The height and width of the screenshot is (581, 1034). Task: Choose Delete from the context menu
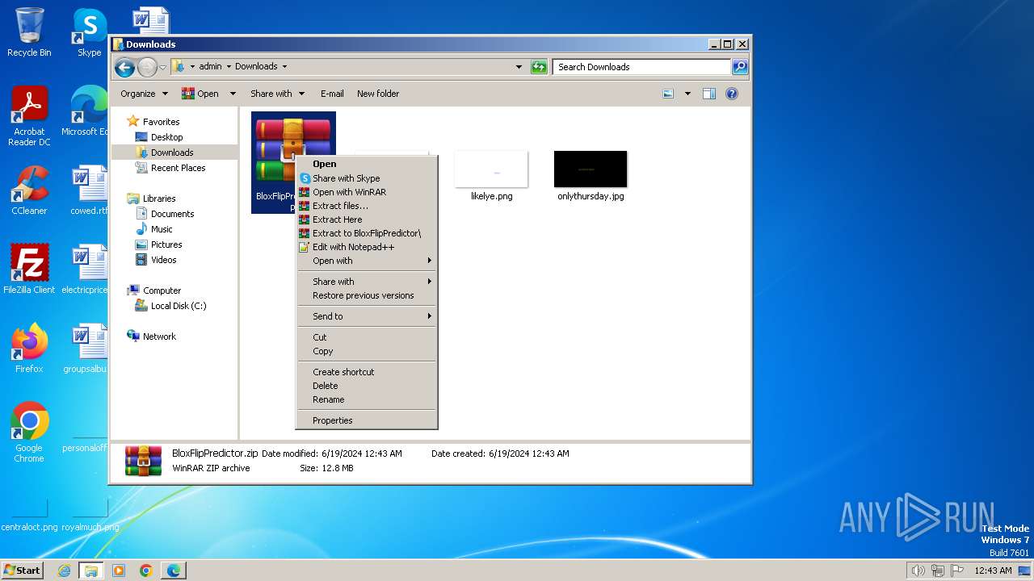367,386
